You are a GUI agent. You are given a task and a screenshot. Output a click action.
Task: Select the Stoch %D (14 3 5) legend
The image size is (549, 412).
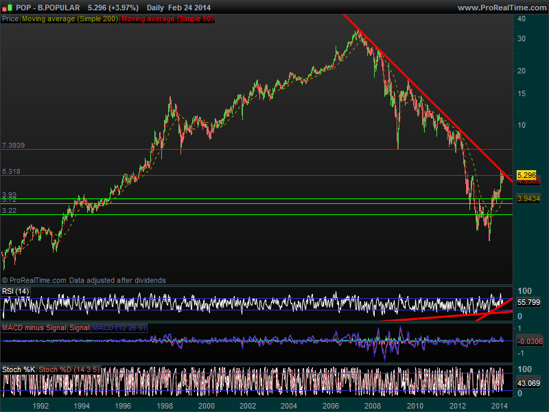(x=69, y=369)
